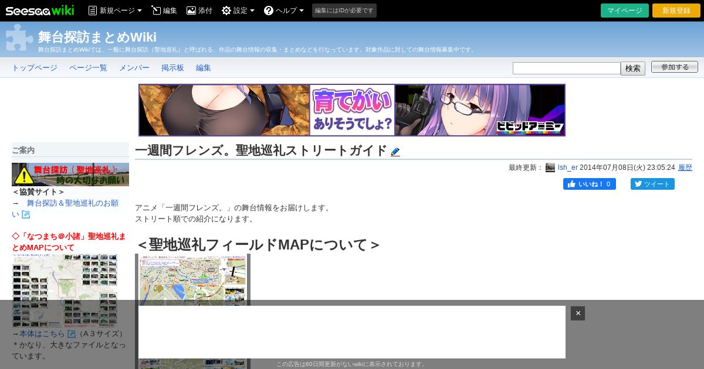Click the 舞台探訪 warning banner image in sidebar
This screenshot has height=369, width=704.
pyautogui.click(x=70, y=175)
